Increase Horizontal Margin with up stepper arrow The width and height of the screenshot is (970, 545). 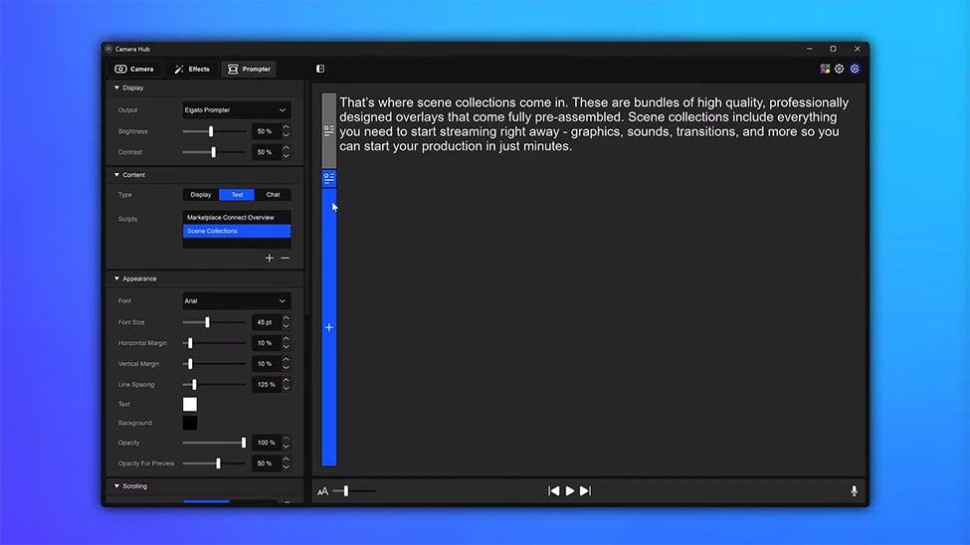click(286, 339)
